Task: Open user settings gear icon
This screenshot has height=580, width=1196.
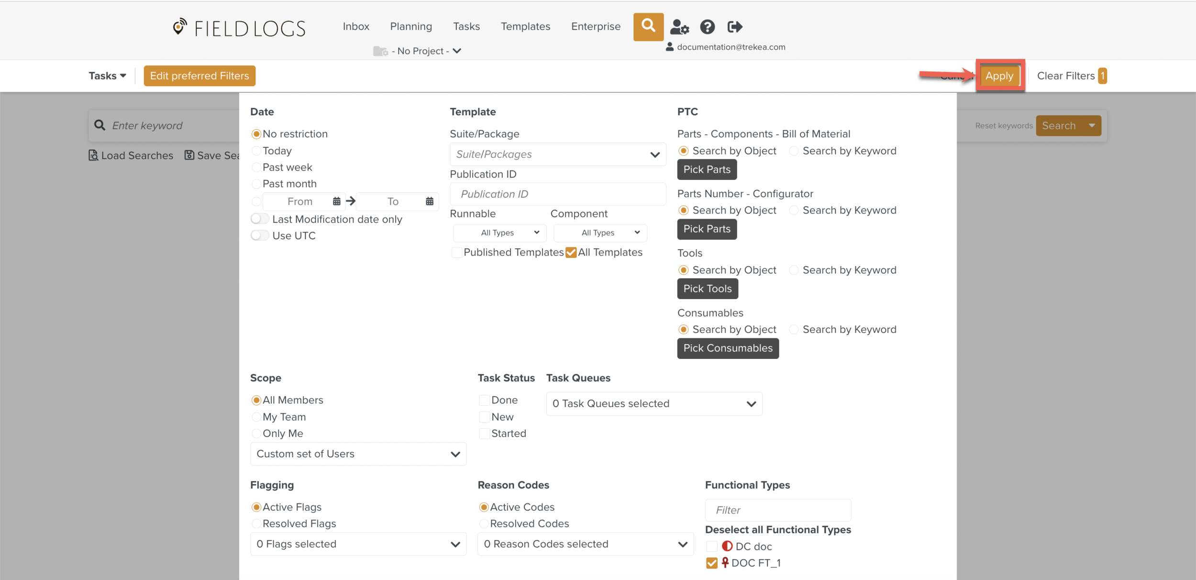Action: click(679, 27)
